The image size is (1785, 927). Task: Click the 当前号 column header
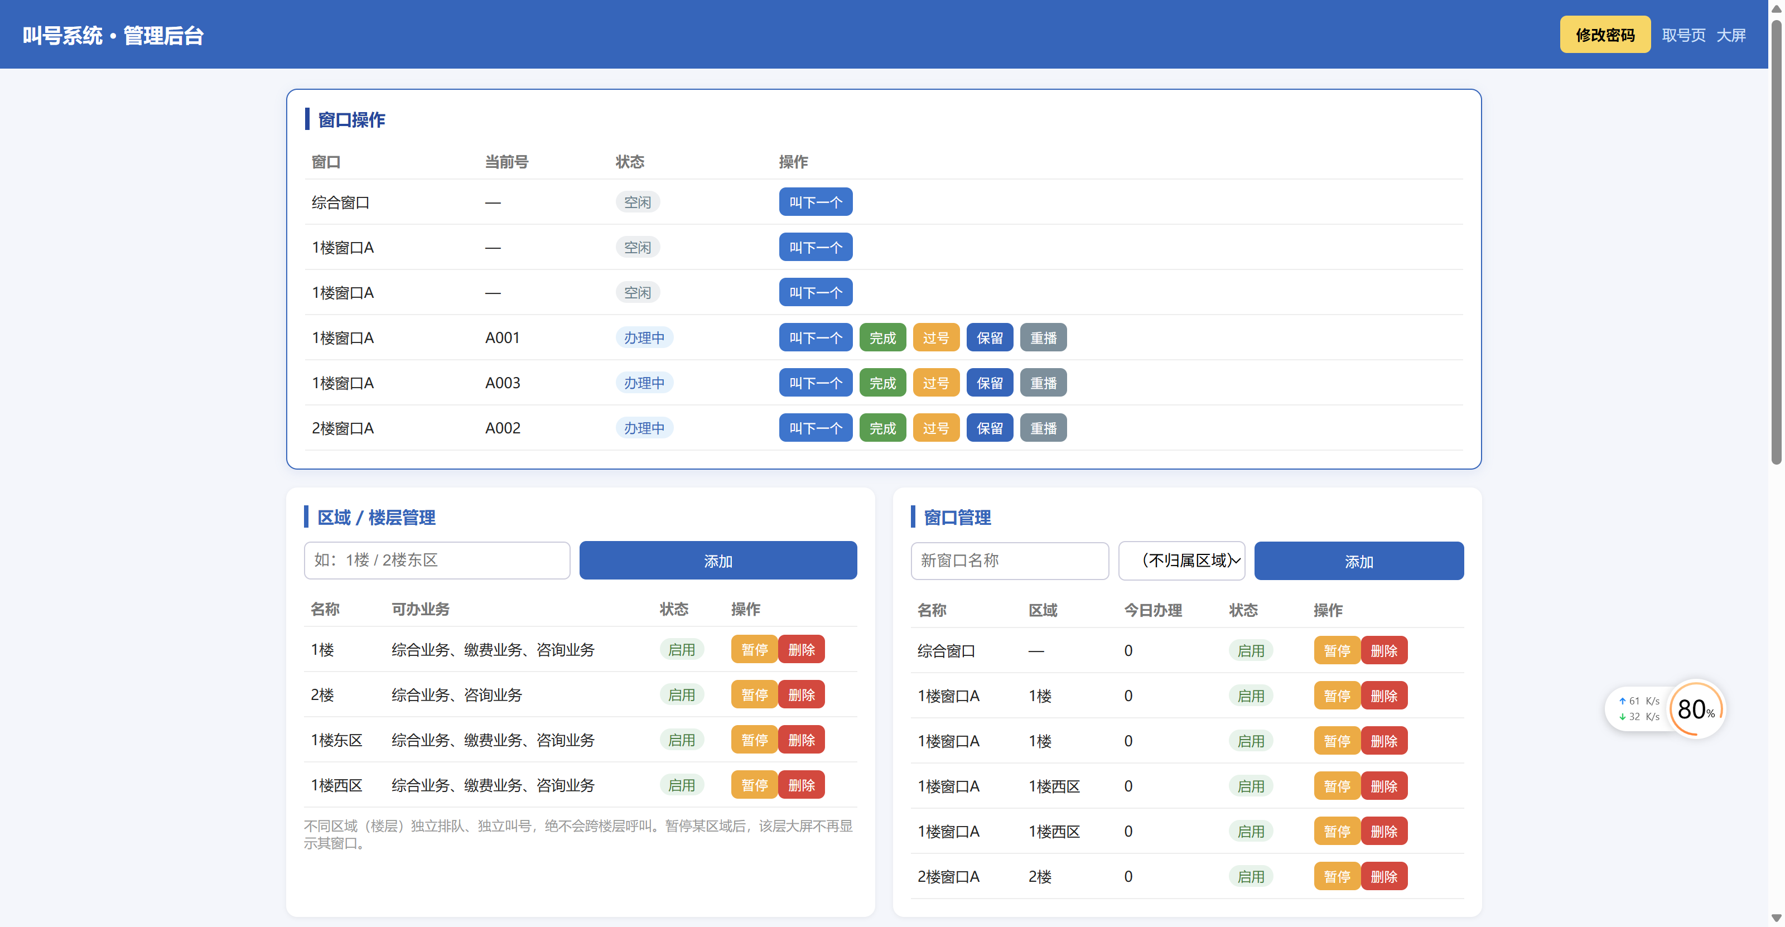[x=506, y=161]
